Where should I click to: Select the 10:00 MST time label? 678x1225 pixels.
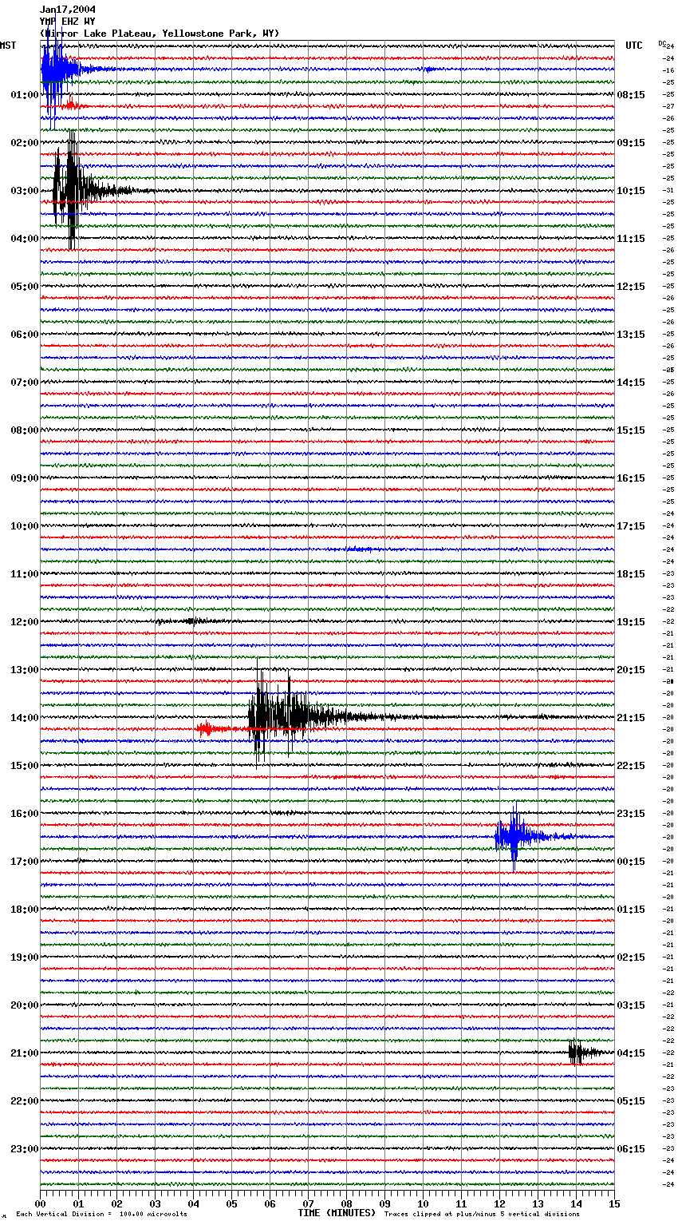(x=25, y=526)
